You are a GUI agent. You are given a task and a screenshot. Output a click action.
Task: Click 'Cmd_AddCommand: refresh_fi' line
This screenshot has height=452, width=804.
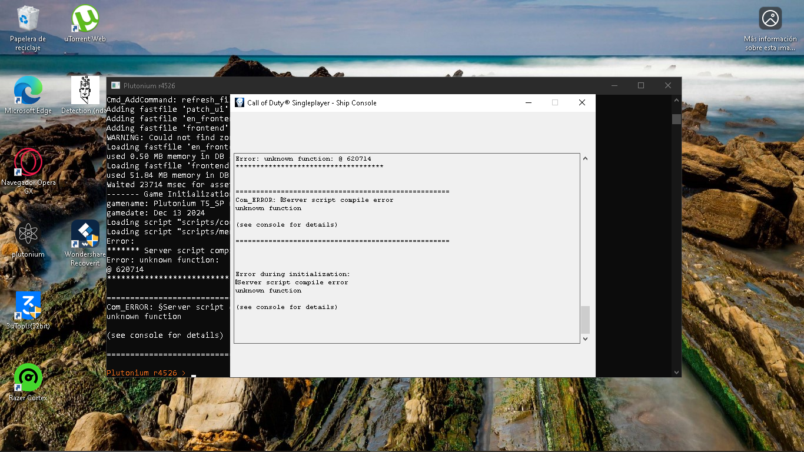point(168,100)
